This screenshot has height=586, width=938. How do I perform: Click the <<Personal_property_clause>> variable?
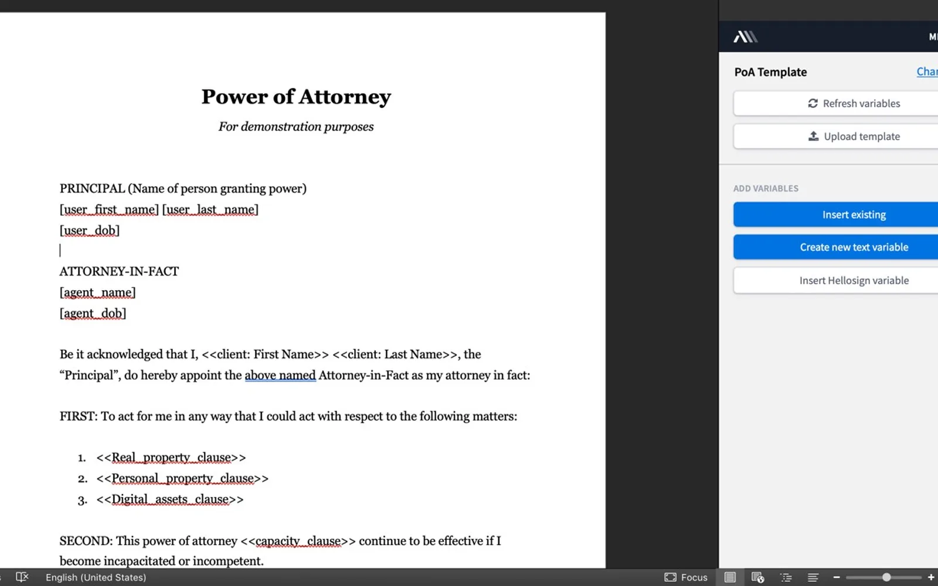tap(182, 479)
